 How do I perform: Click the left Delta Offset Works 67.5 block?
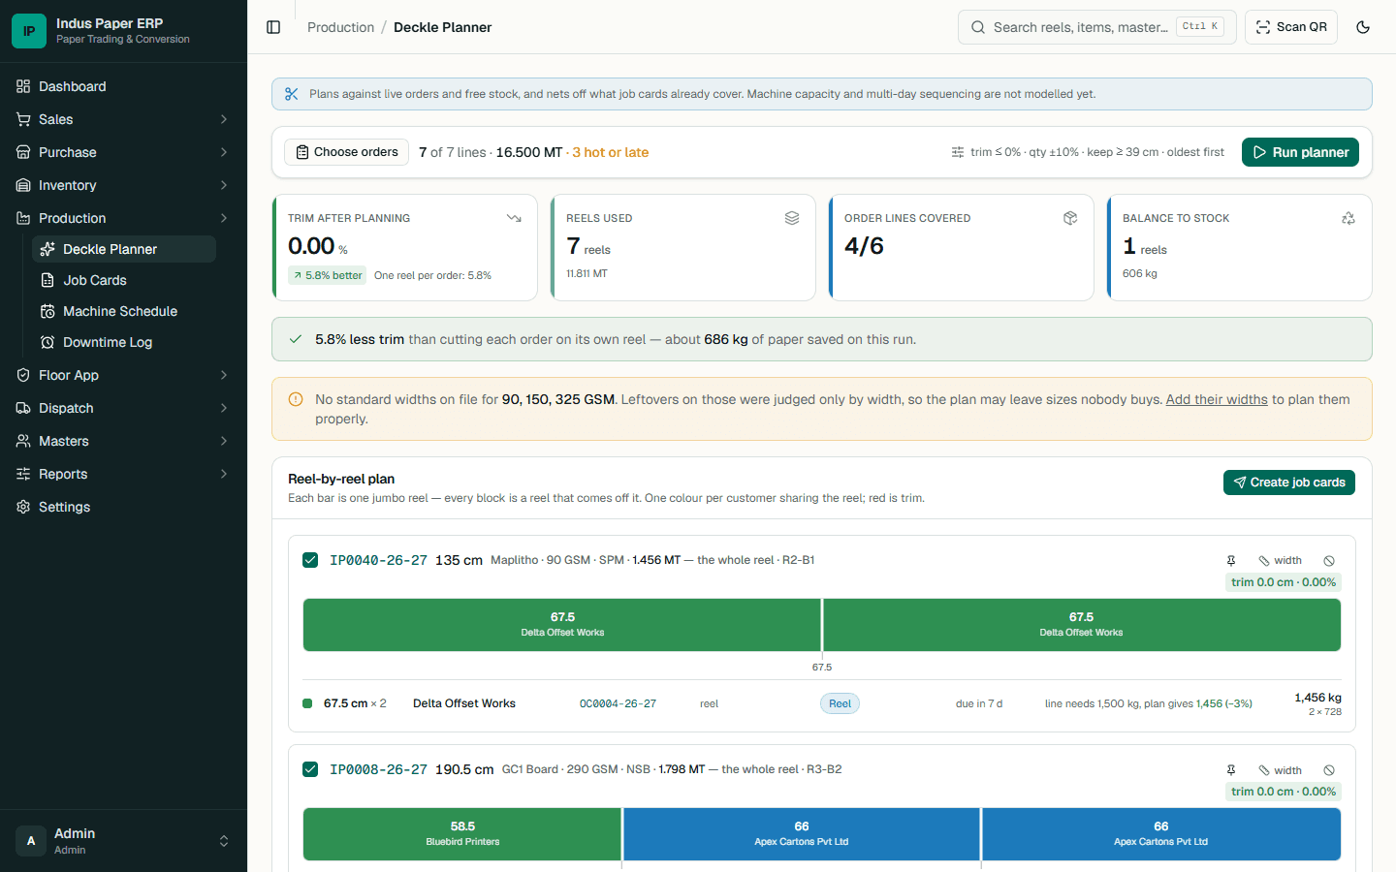(562, 625)
